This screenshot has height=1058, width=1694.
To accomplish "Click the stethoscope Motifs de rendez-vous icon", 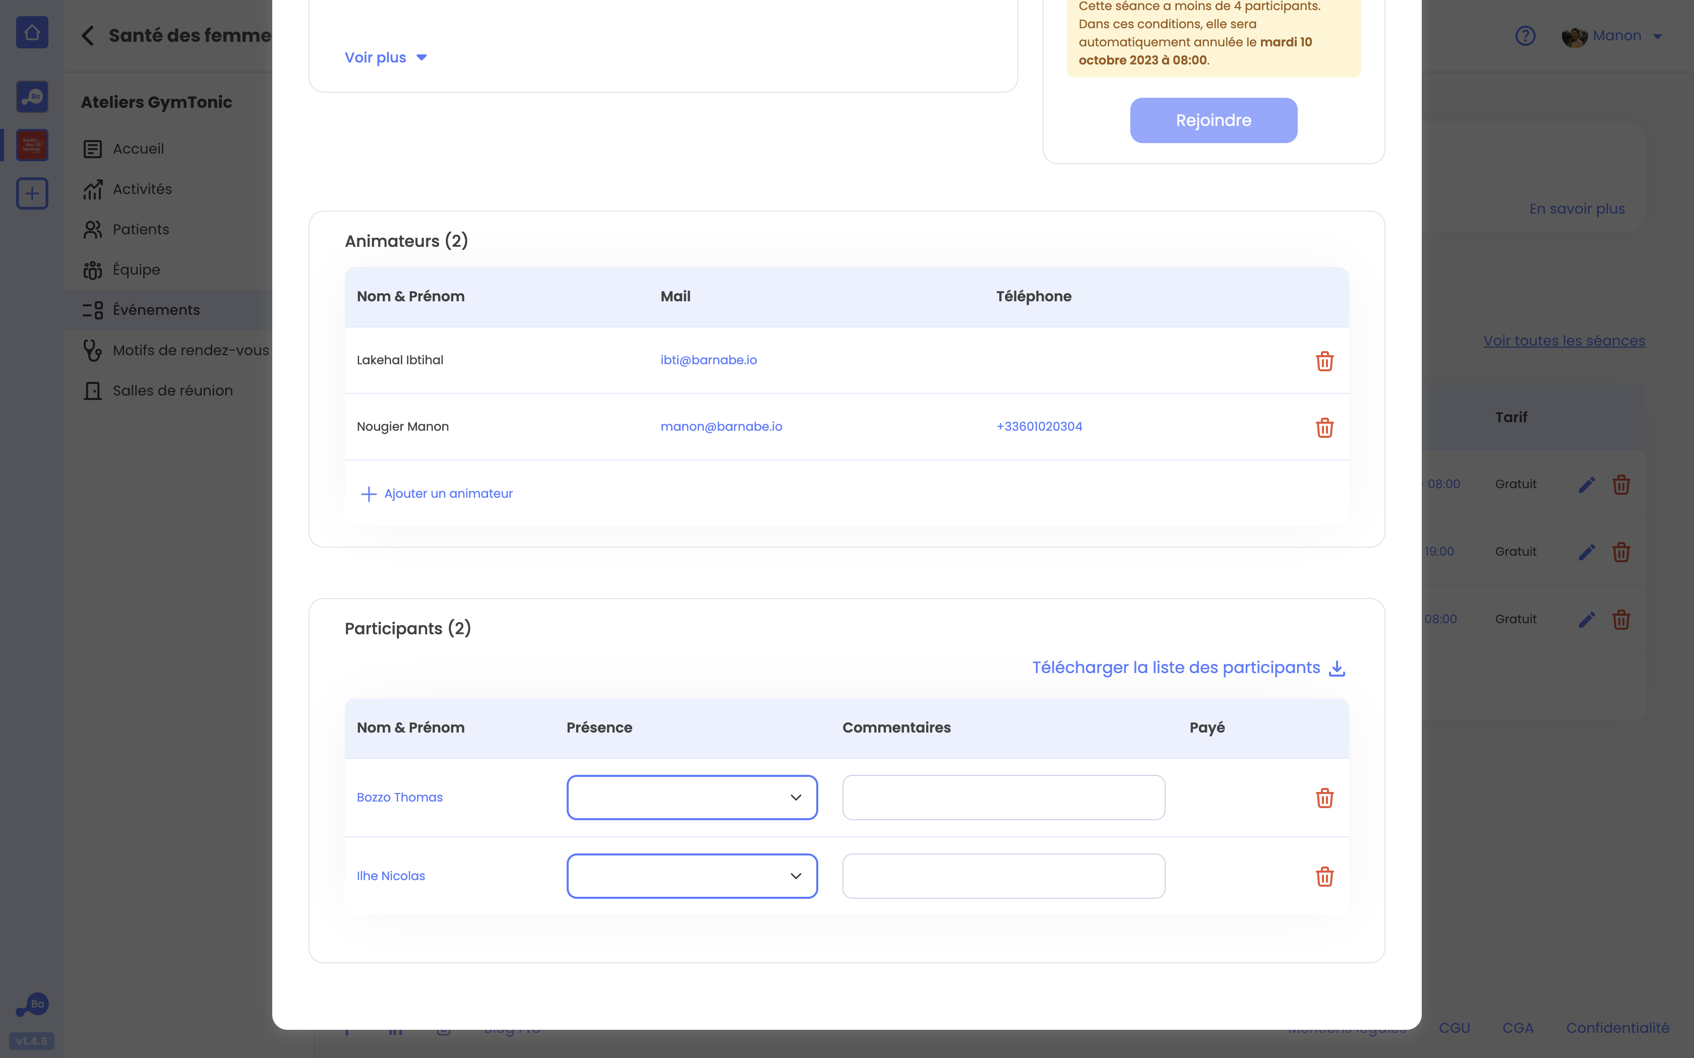I will 92,351.
